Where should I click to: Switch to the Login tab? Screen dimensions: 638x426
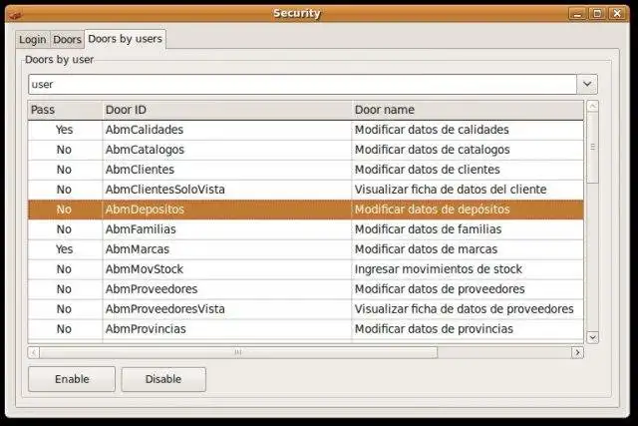[x=32, y=40]
